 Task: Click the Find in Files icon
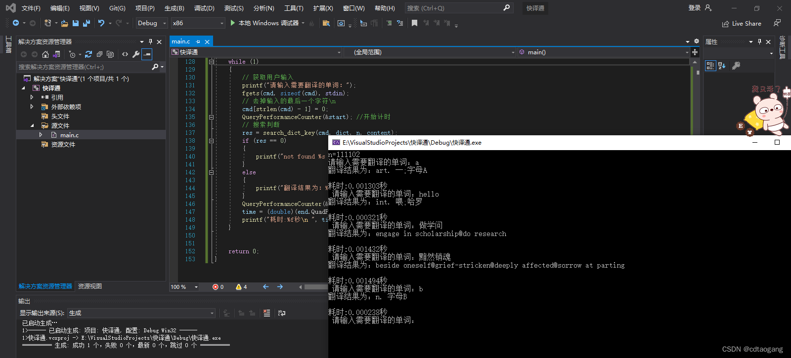point(326,23)
